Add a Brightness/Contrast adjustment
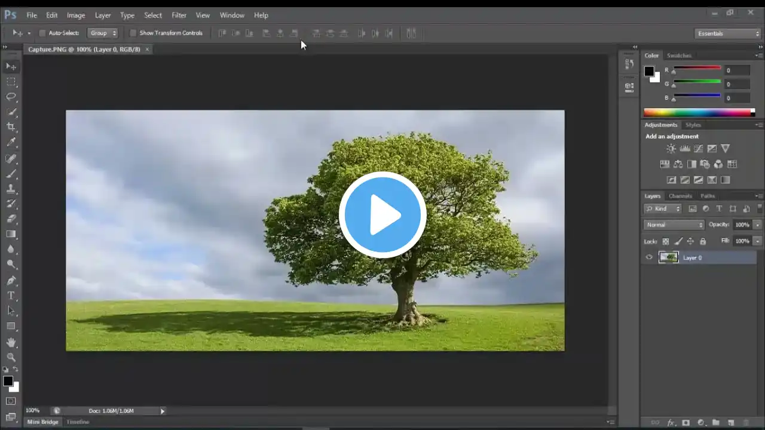This screenshot has height=430, width=765. click(671, 148)
